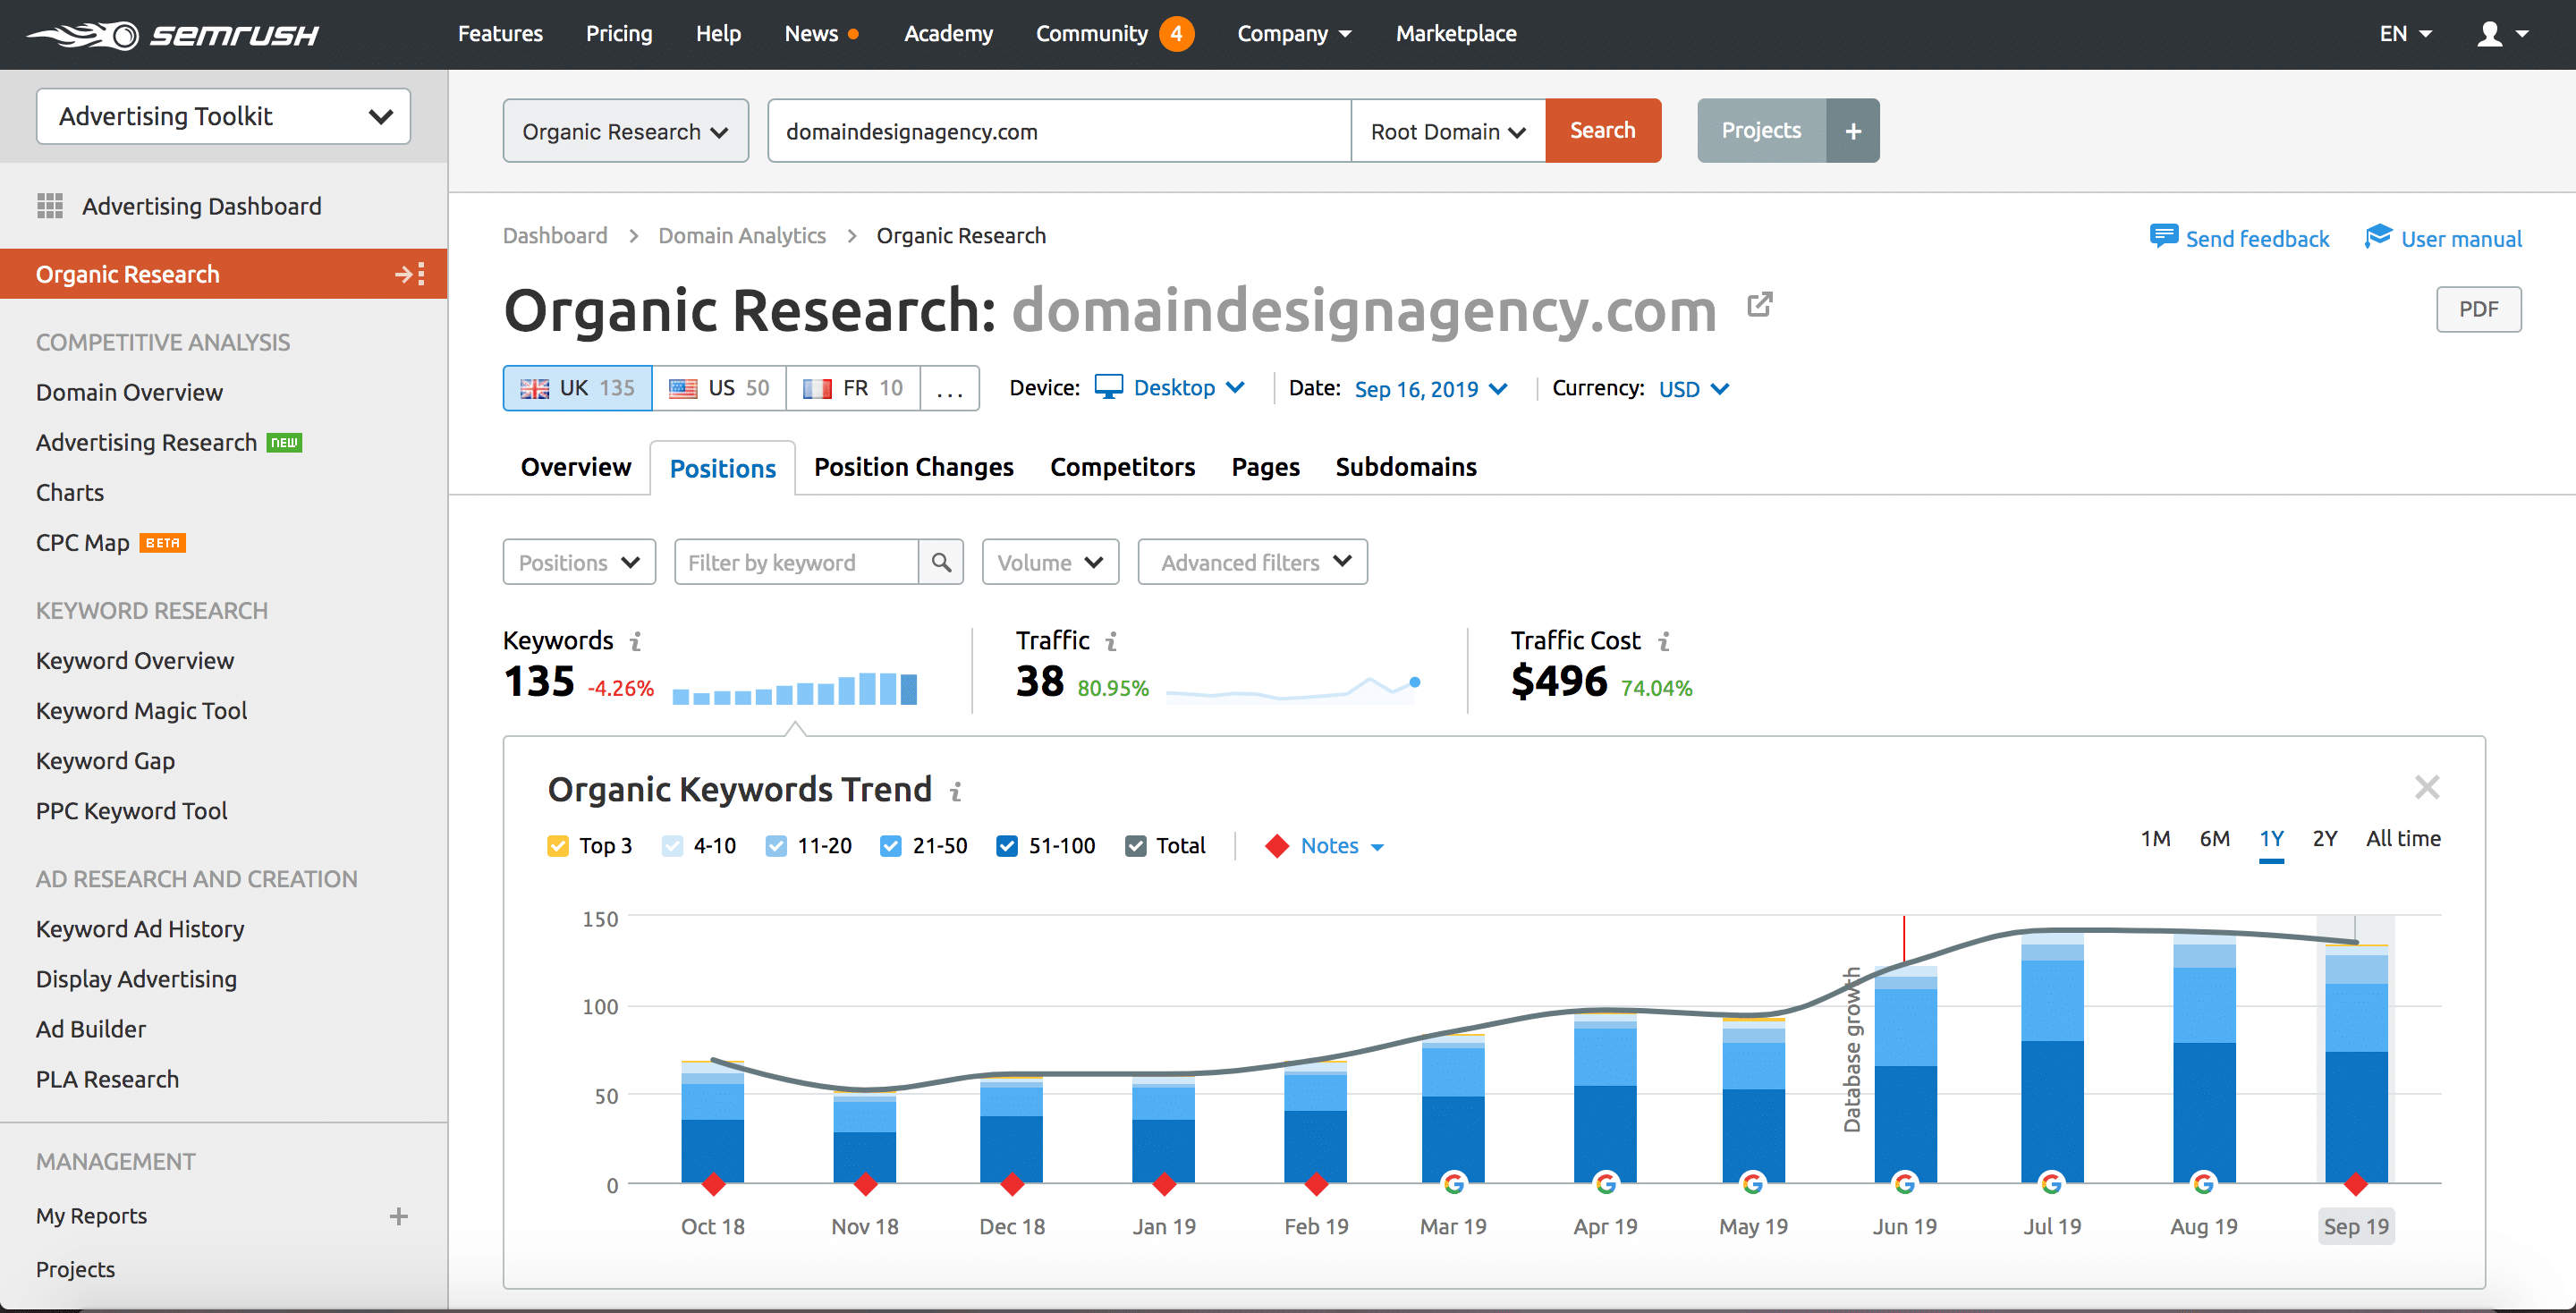The width and height of the screenshot is (2576, 1313).
Task: Toggle the Total line checkbox
Action: pyautogui.click(x=1135, y=846)
